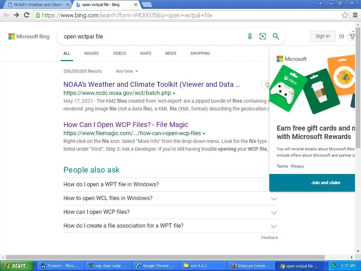Switch to Insecure Conne... Firefox taskbar item

(x=251, y=266)
